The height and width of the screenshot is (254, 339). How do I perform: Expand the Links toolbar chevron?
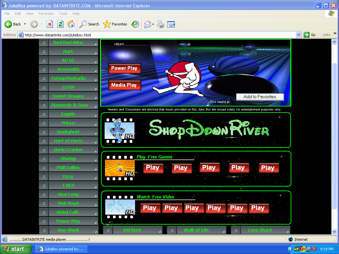pos(335,33)
